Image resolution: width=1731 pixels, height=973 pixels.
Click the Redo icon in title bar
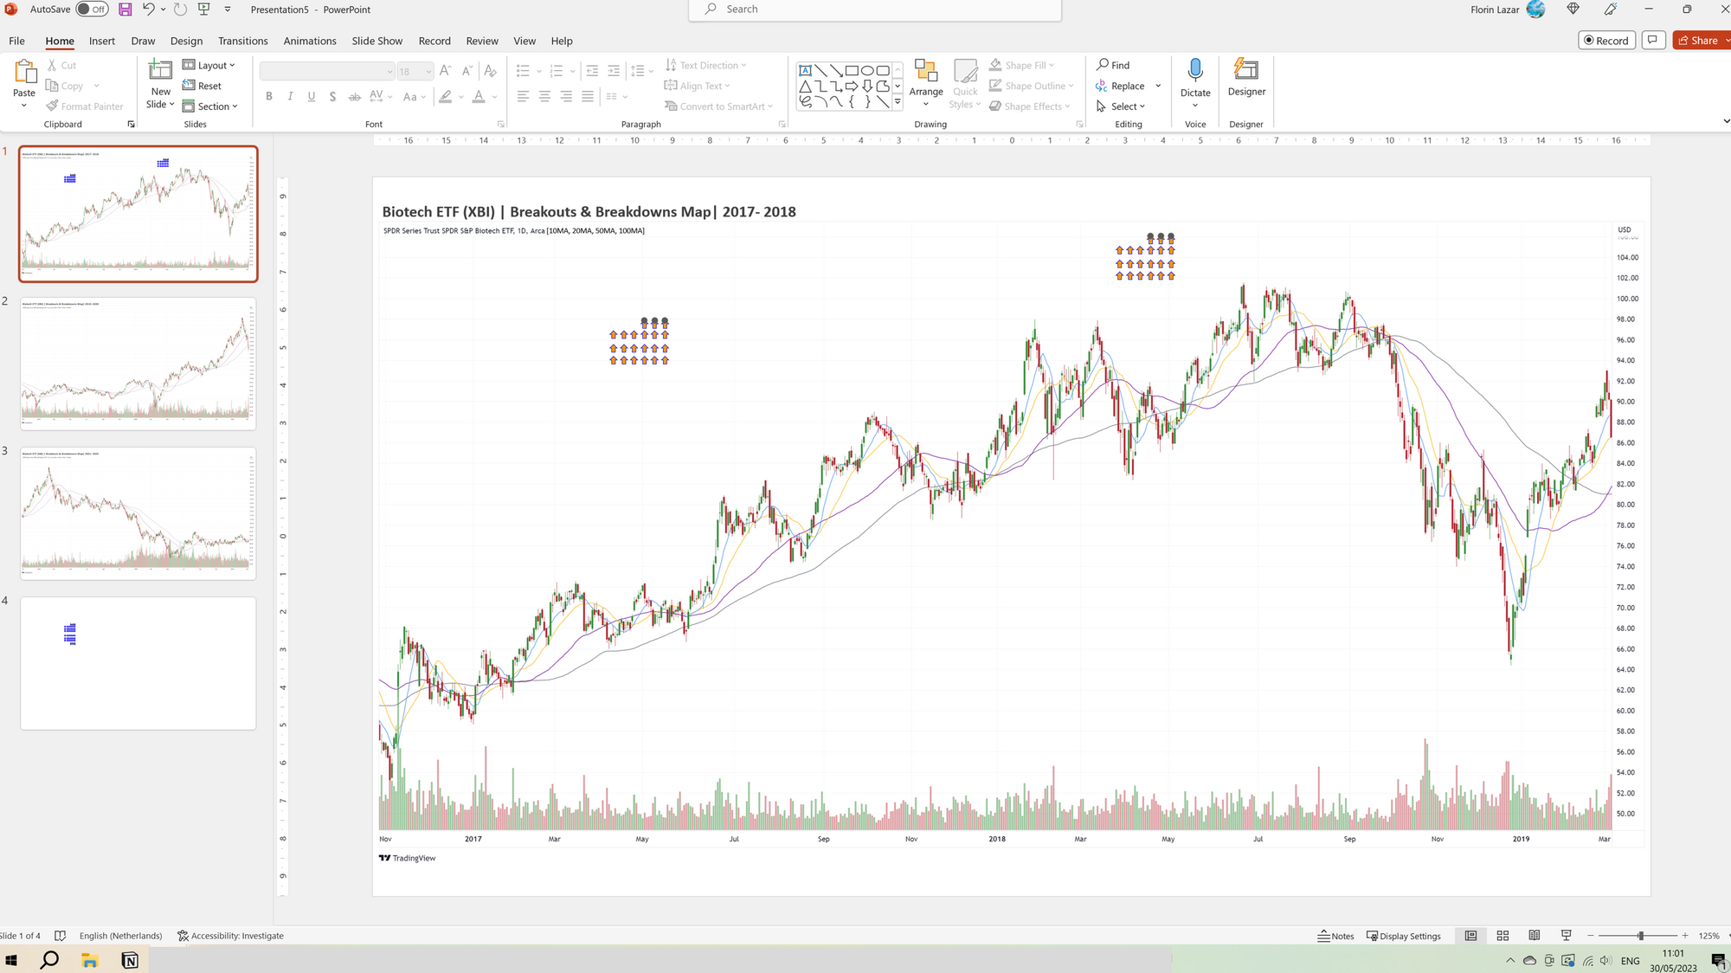[x=180, y=10]
